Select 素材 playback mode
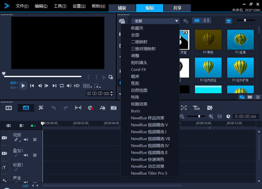This screenshot has height=189, width=262. coord(14,88)
